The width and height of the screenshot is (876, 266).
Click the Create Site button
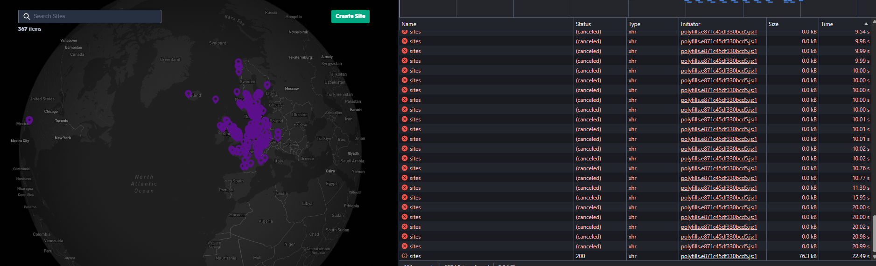pyautogui.click(x=350, y=16)
